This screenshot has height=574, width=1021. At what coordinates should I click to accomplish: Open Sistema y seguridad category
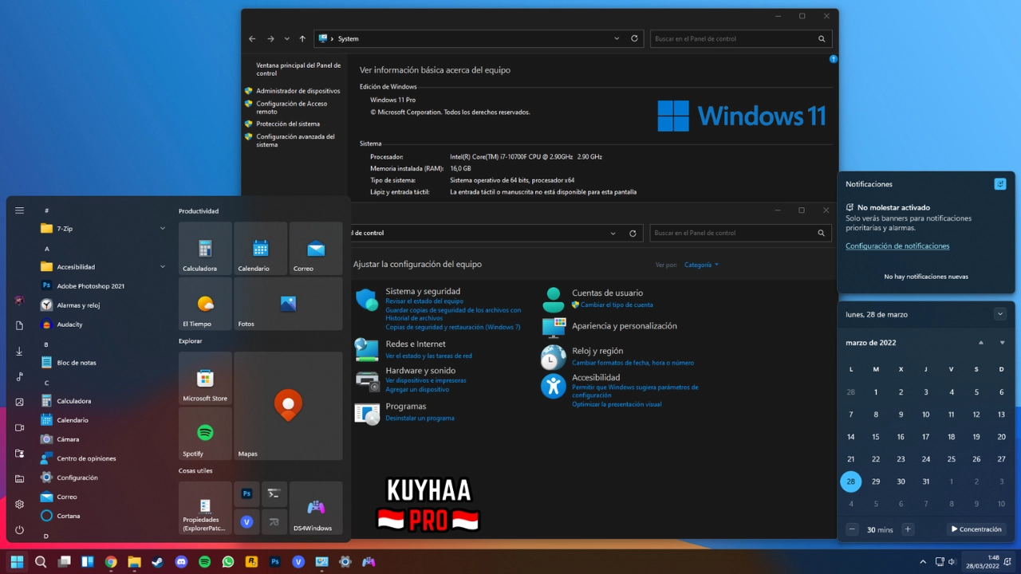(423, 292)
